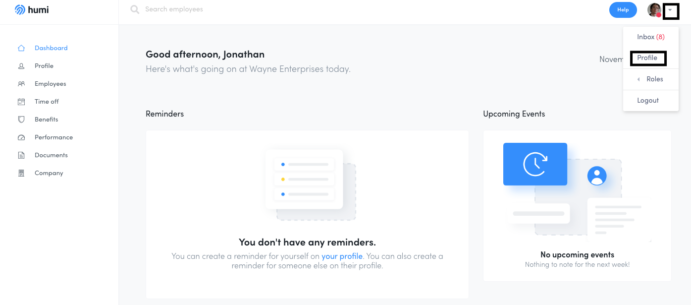
Task: Focus the Search employees field
Action: [x=367, y=9]
